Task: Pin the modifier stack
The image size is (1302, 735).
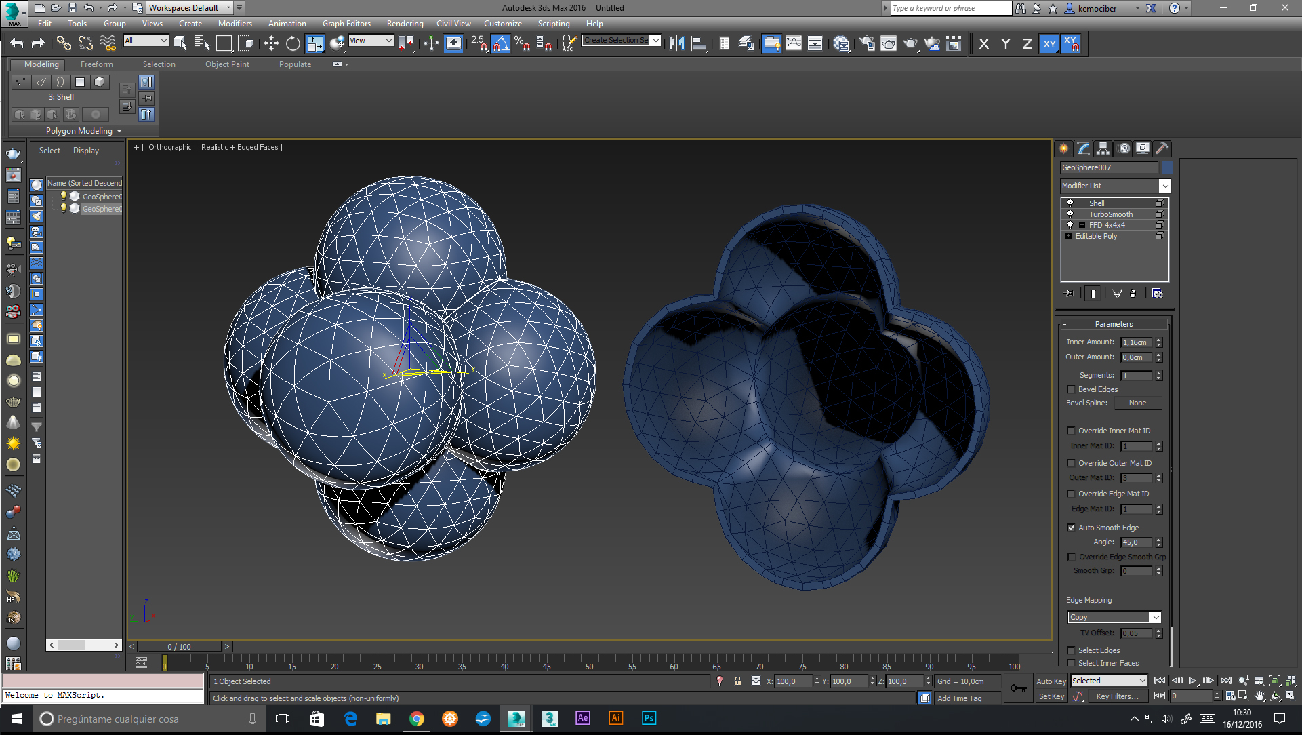Action: pyautogui.click(x=1070, y=294)
